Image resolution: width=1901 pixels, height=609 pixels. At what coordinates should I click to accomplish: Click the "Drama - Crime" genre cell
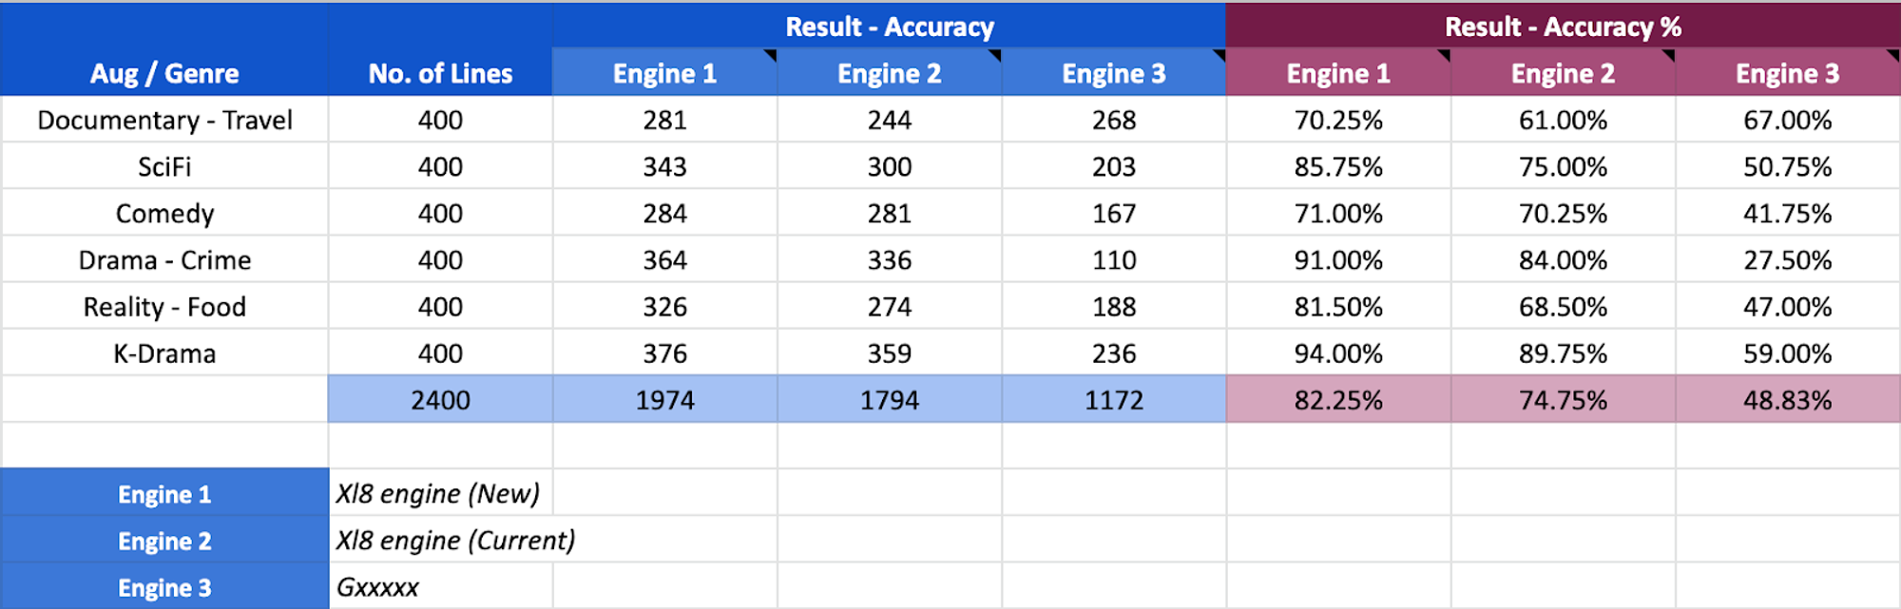(x=164, y=259)
